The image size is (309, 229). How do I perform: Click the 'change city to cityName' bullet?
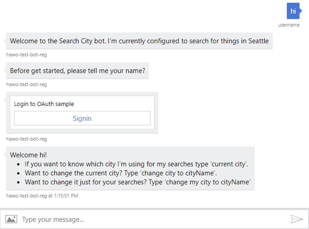tap(130, 173)
